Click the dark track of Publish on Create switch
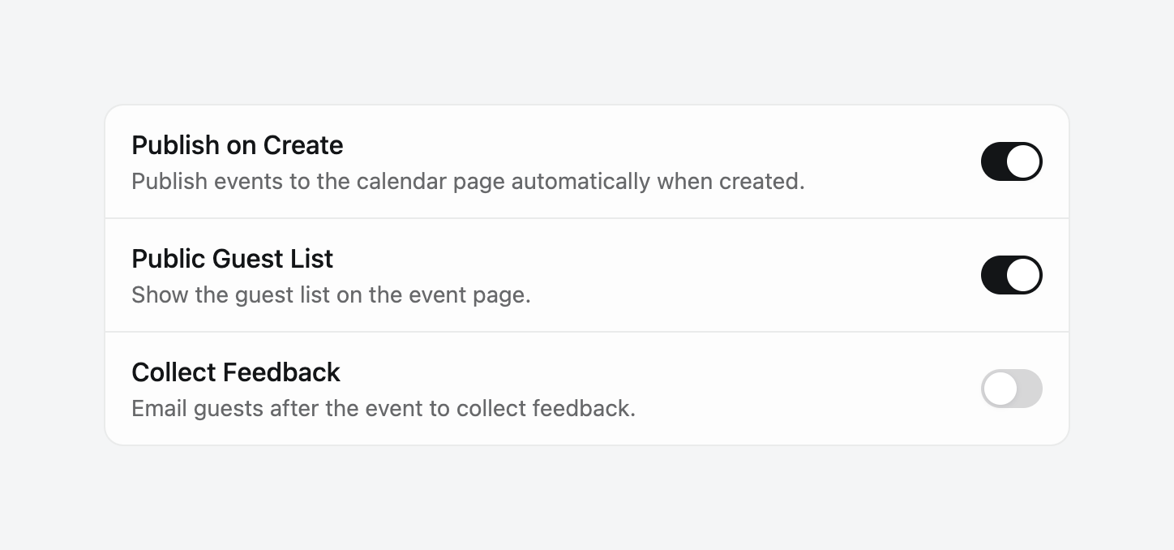1174x550 pixels. (x=993, y=161)
